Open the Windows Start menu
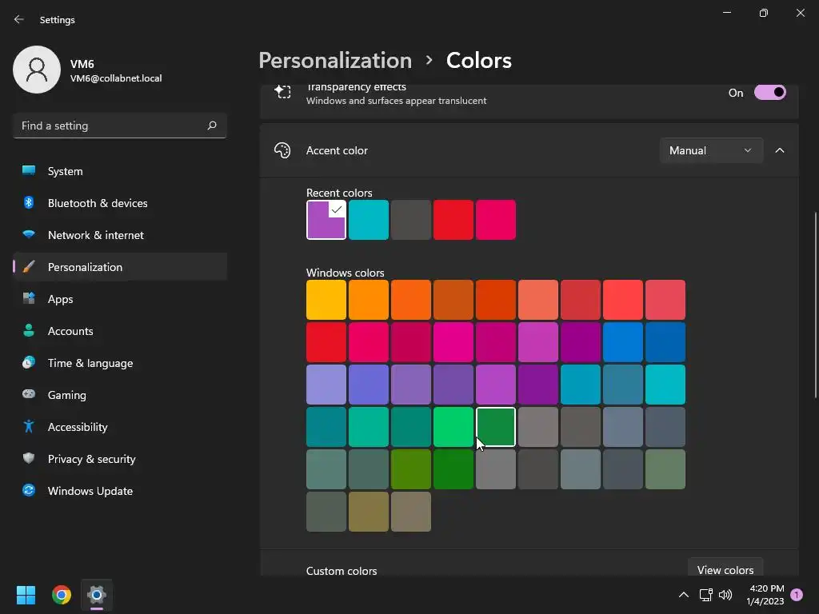The width and height of the screenshot is (819, 614). [x=26, y=595]
